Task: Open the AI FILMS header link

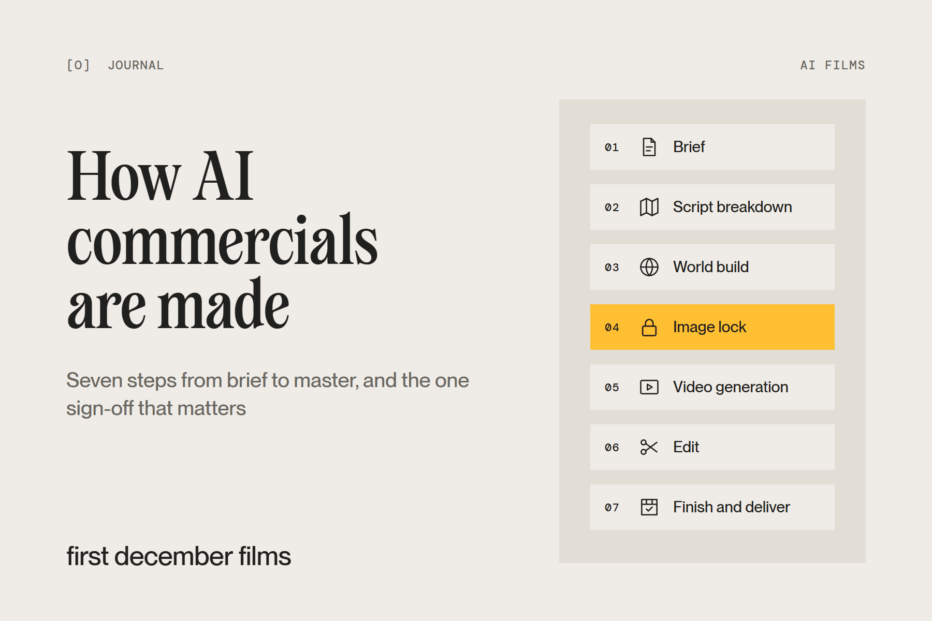Action: (x=833, y=65)
